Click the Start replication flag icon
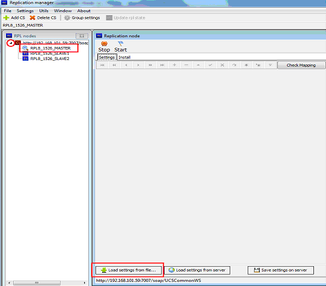Viewport: 326px width, 286px height. [x=121, y=43]
